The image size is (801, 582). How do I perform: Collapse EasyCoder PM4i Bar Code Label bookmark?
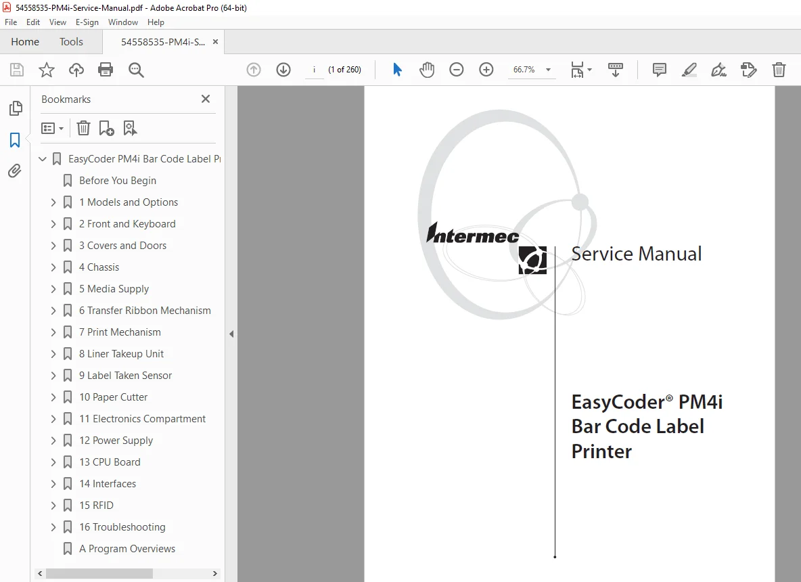(43, 159)
